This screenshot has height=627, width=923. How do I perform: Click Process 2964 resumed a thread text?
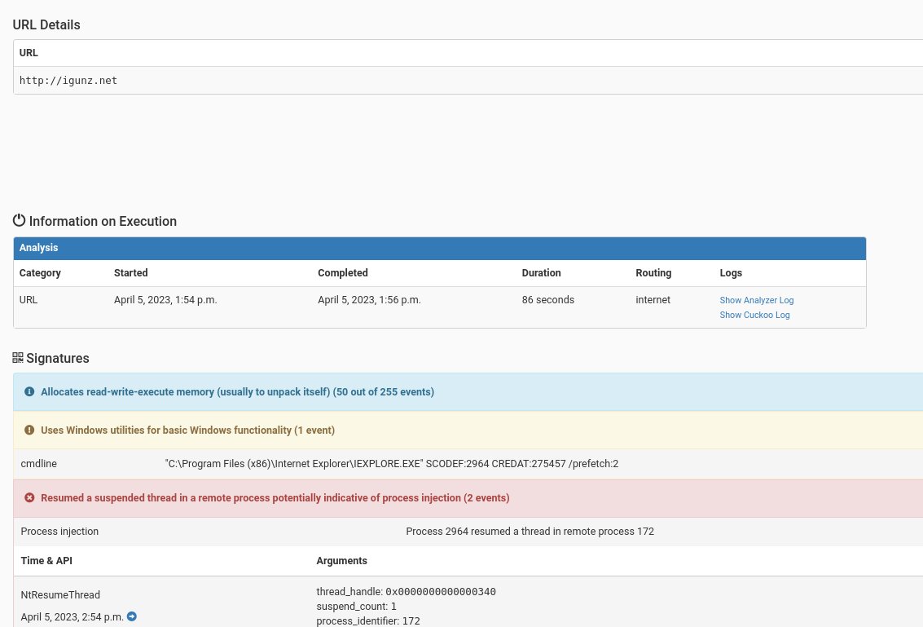coord(530,532)
